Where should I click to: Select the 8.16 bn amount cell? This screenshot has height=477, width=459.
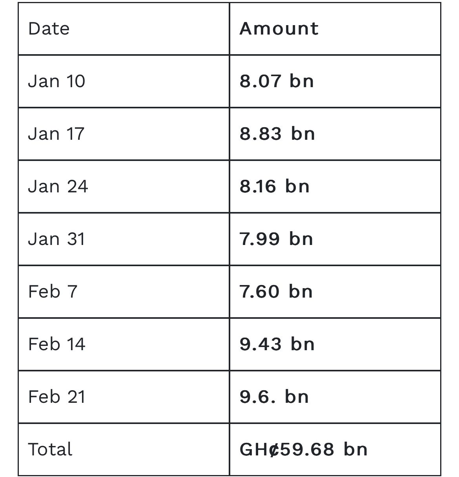click(335, 186)
